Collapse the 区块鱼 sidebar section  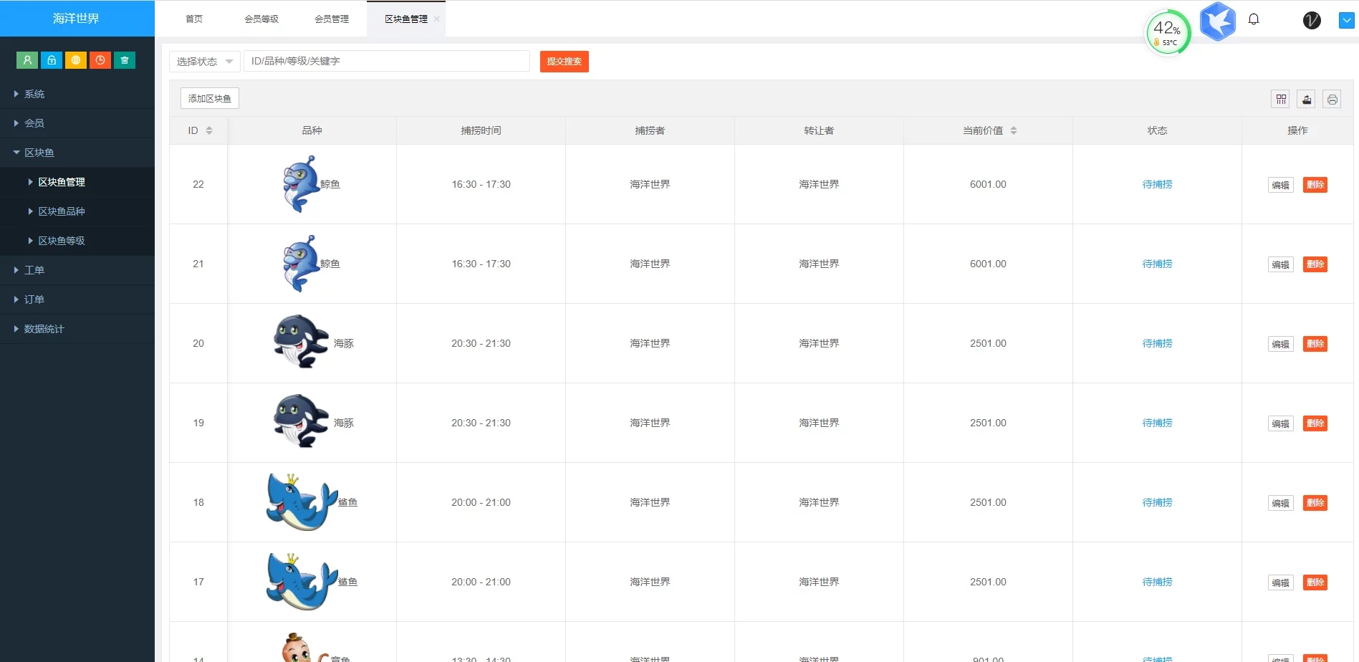39,153
